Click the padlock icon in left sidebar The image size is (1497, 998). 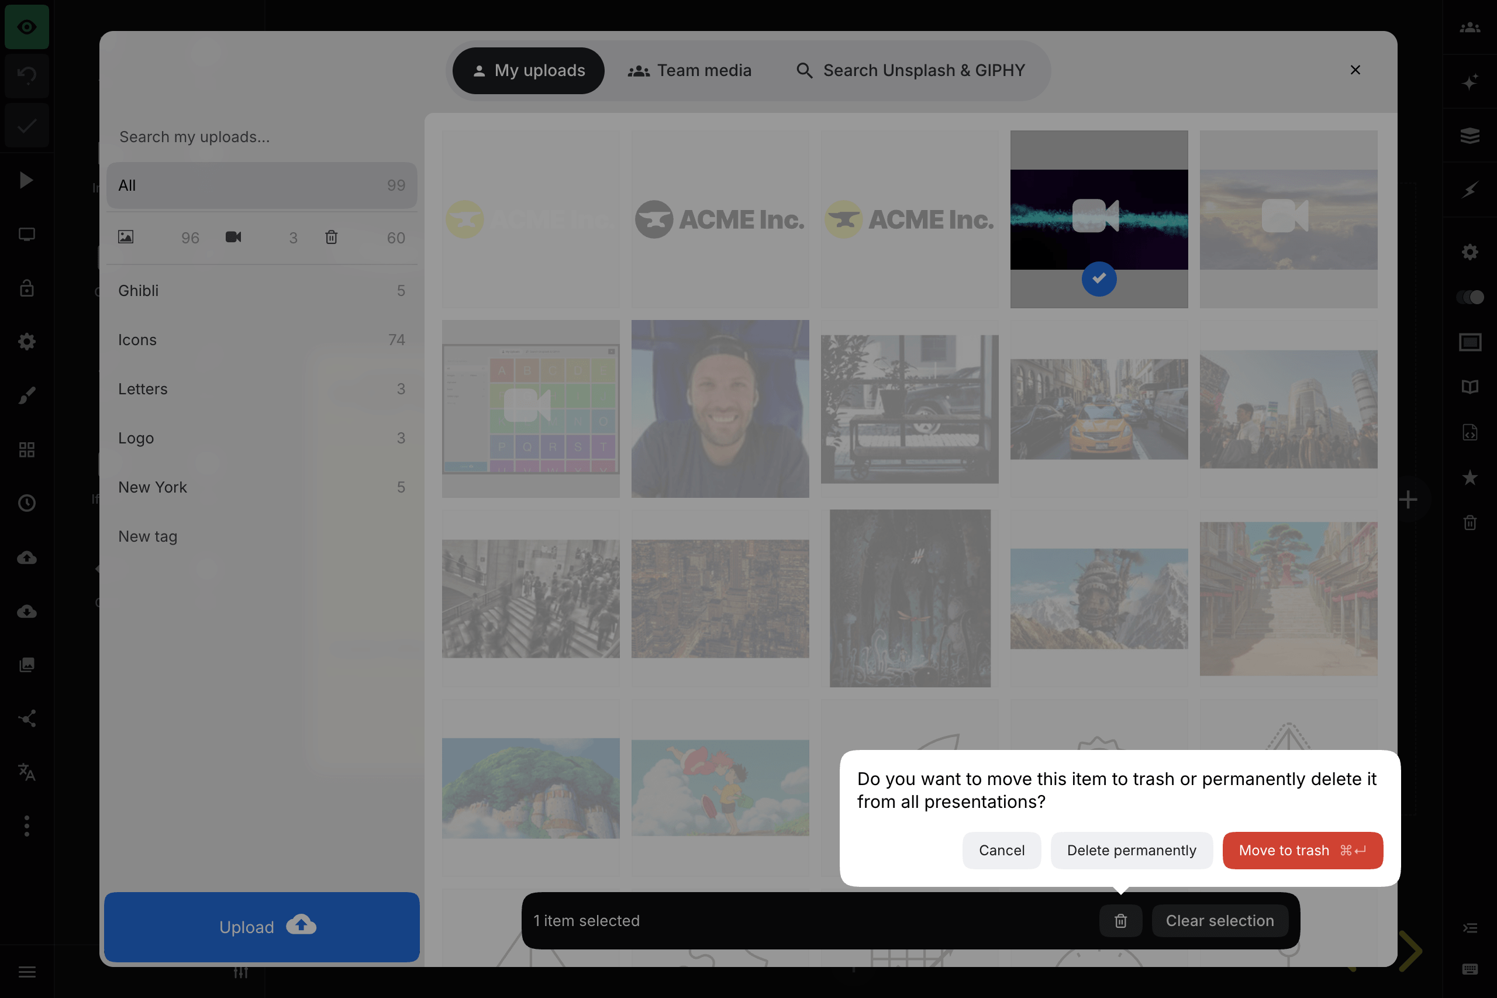pyautogui.click(x=27, y=288)
